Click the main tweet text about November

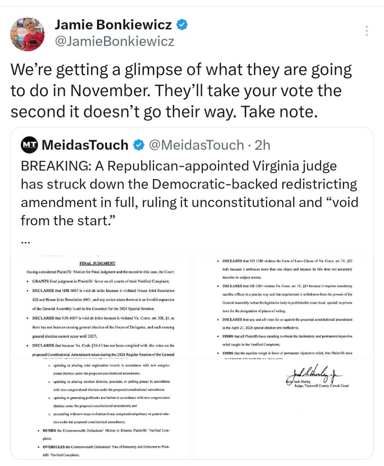181,91
